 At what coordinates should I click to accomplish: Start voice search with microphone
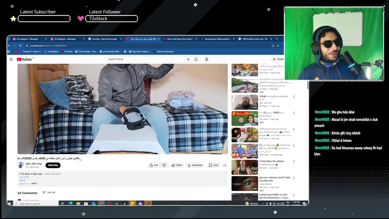206,59
